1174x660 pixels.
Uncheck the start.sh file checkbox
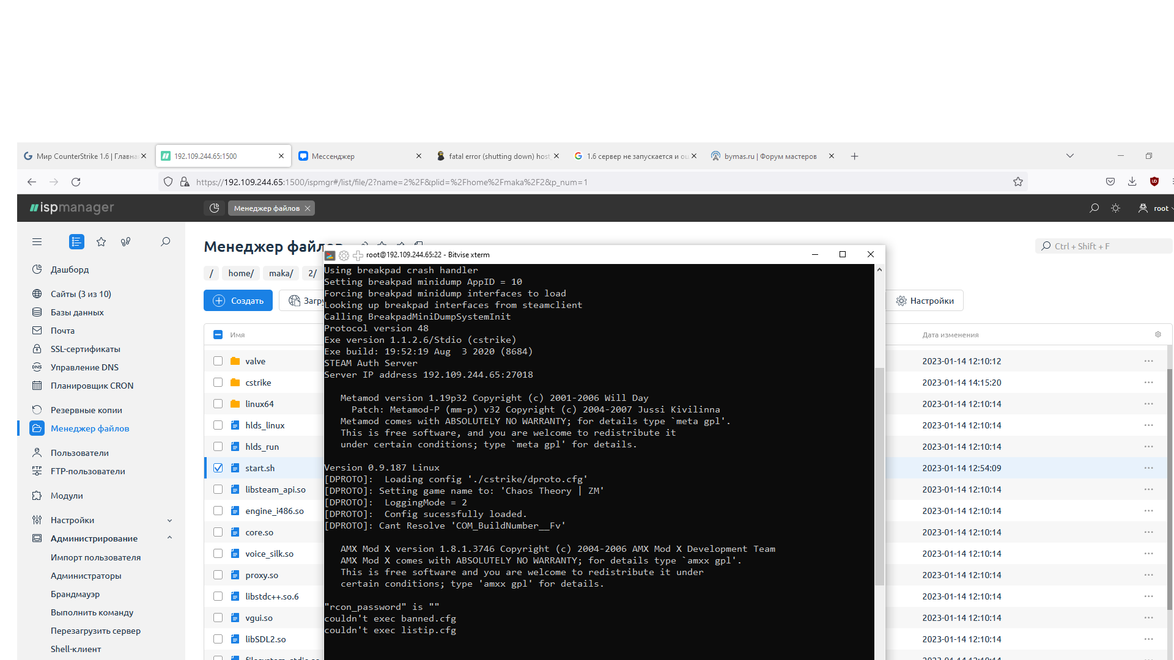(218, 468)
